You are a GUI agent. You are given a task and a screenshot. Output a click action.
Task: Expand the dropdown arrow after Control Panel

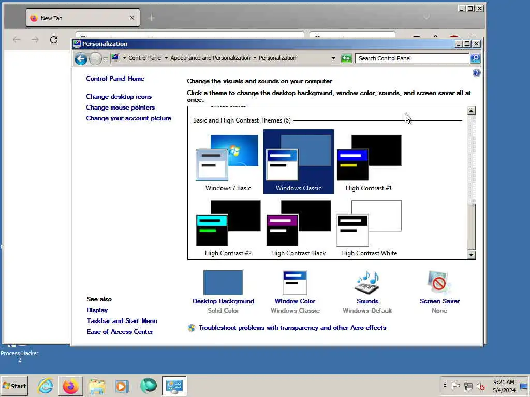point(166,58)
